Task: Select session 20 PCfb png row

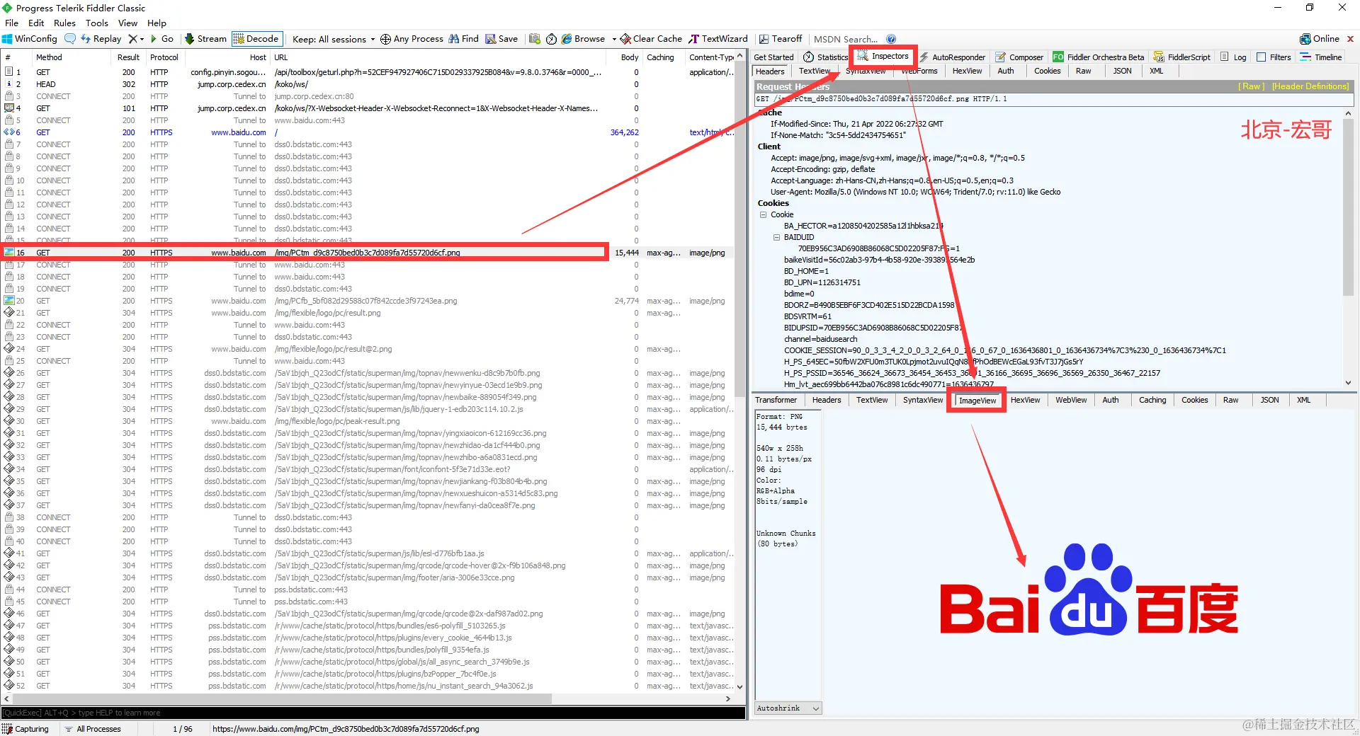Action: pos(368,301)
